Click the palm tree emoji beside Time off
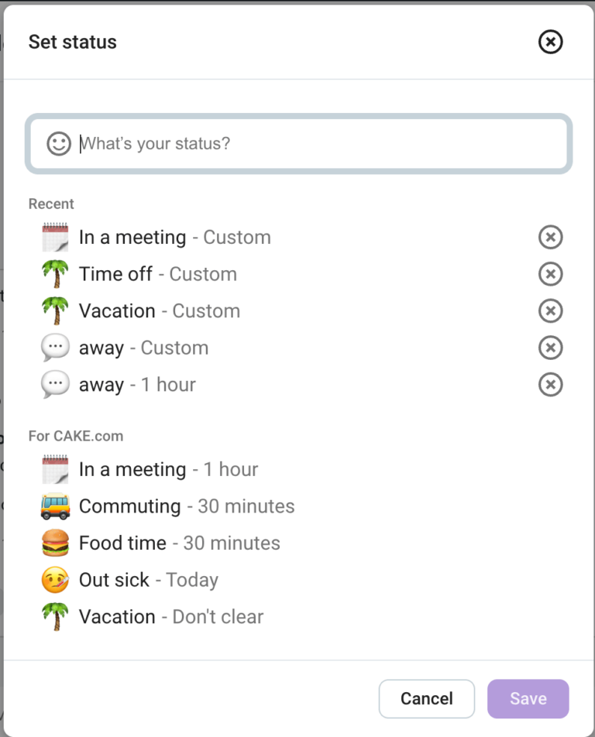Image resolution: width=595 pixels, height=737 pixels. 55,274
